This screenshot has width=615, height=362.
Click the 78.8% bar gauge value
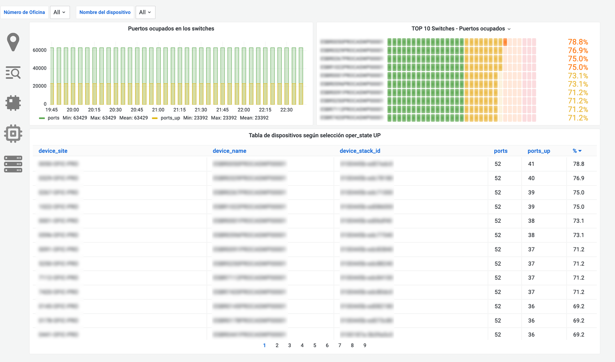pyautogui.click(x=578, y=42)
